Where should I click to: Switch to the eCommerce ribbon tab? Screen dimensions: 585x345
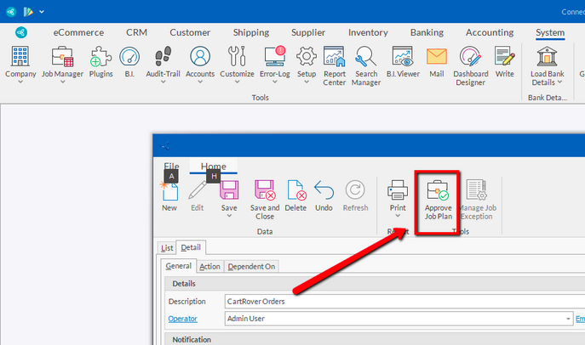click(78, 33)
